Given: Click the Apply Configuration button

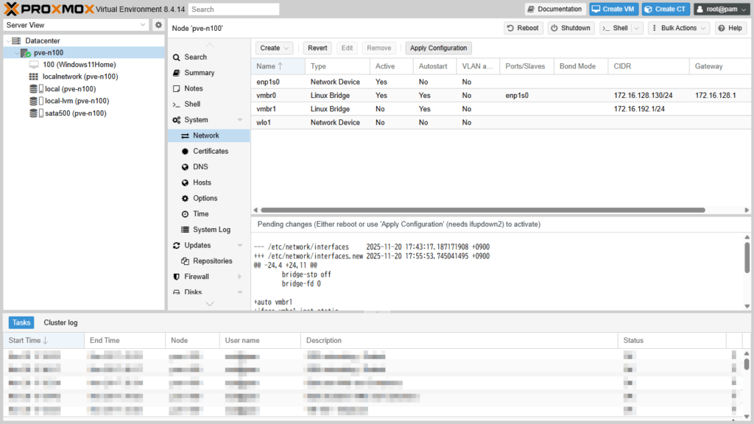Looking at the screenshot, I should click(x=438, y=48).
